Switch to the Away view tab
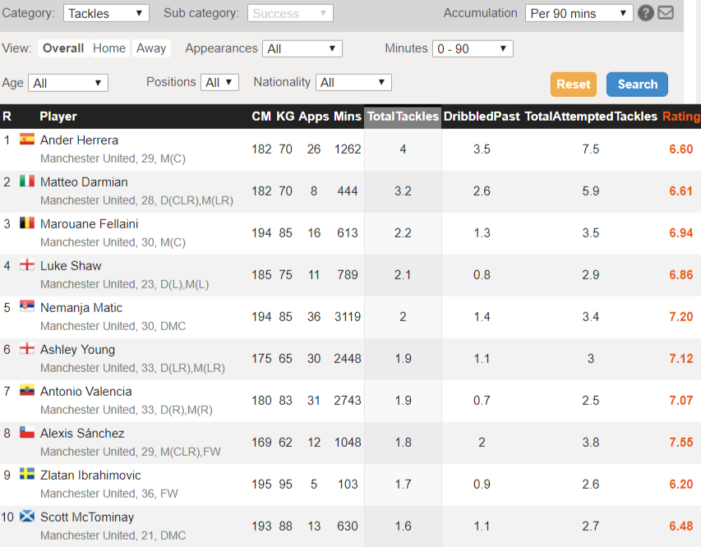Viewport: 701px width, 547px height. [151, 48]
